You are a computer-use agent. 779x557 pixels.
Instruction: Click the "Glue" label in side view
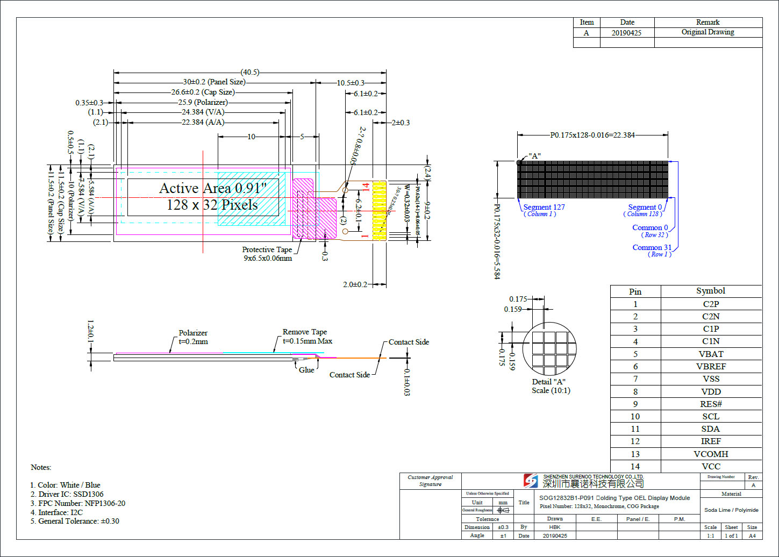click(306, 370)
